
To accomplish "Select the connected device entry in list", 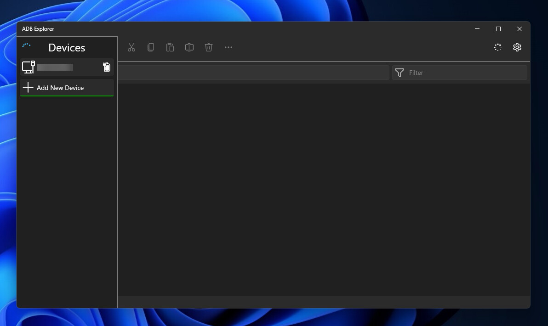I will [x=67, y=67].
